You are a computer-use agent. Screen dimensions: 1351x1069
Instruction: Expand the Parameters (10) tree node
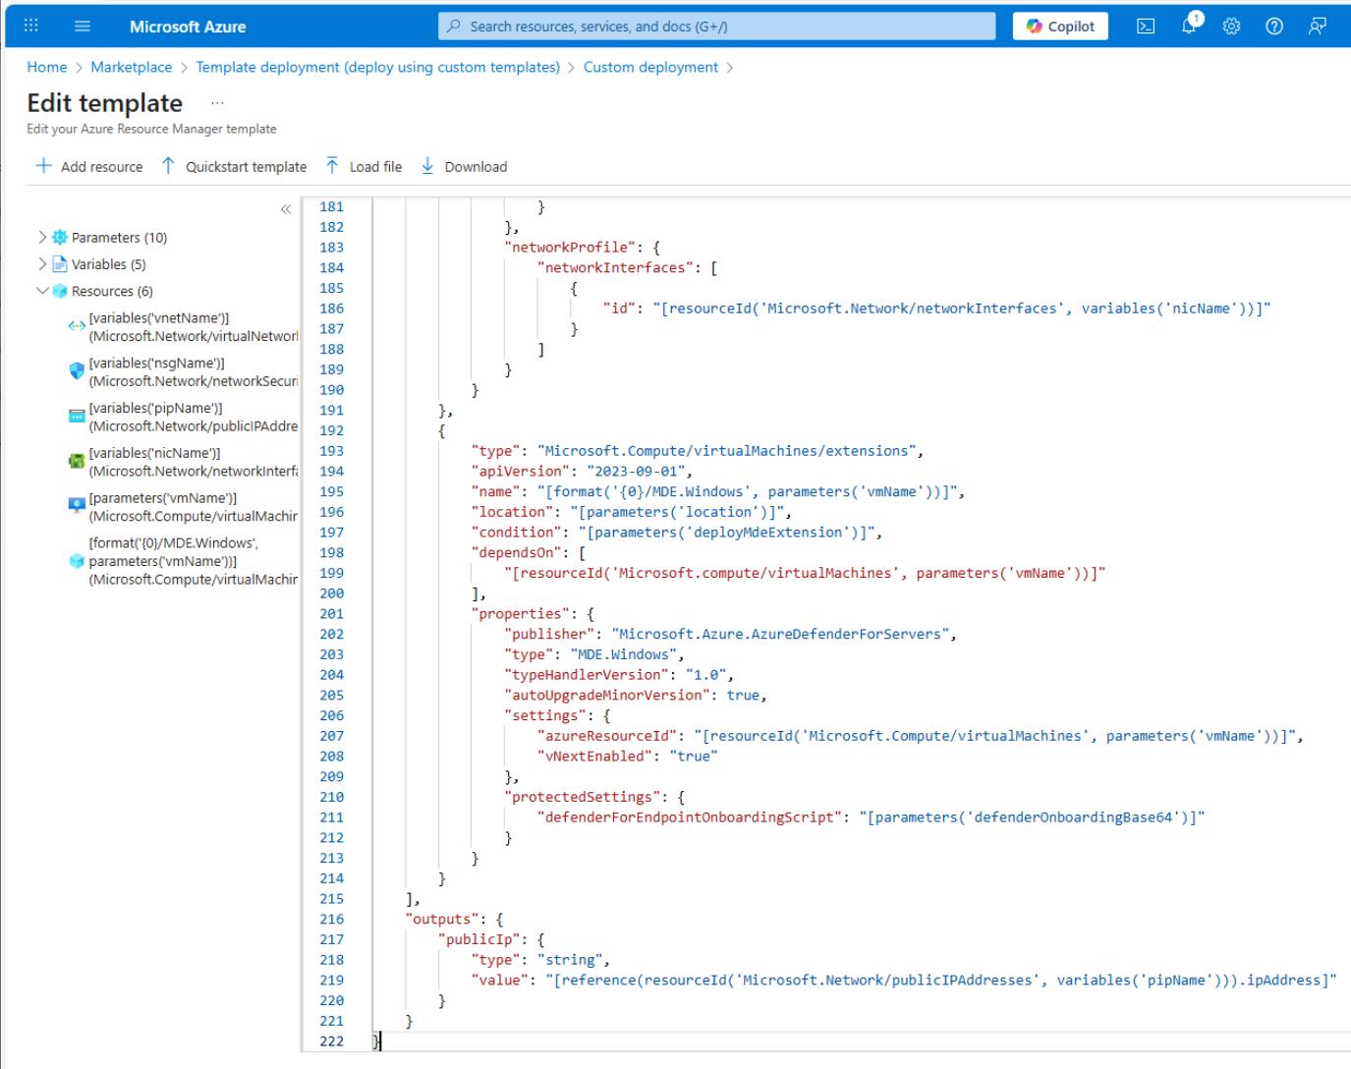(x=42, y=238)
